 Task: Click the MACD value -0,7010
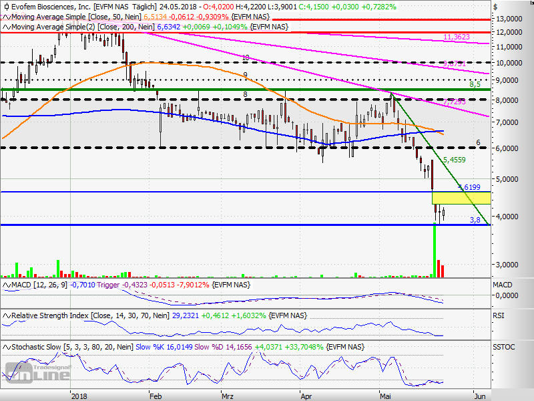coord(82,285)
